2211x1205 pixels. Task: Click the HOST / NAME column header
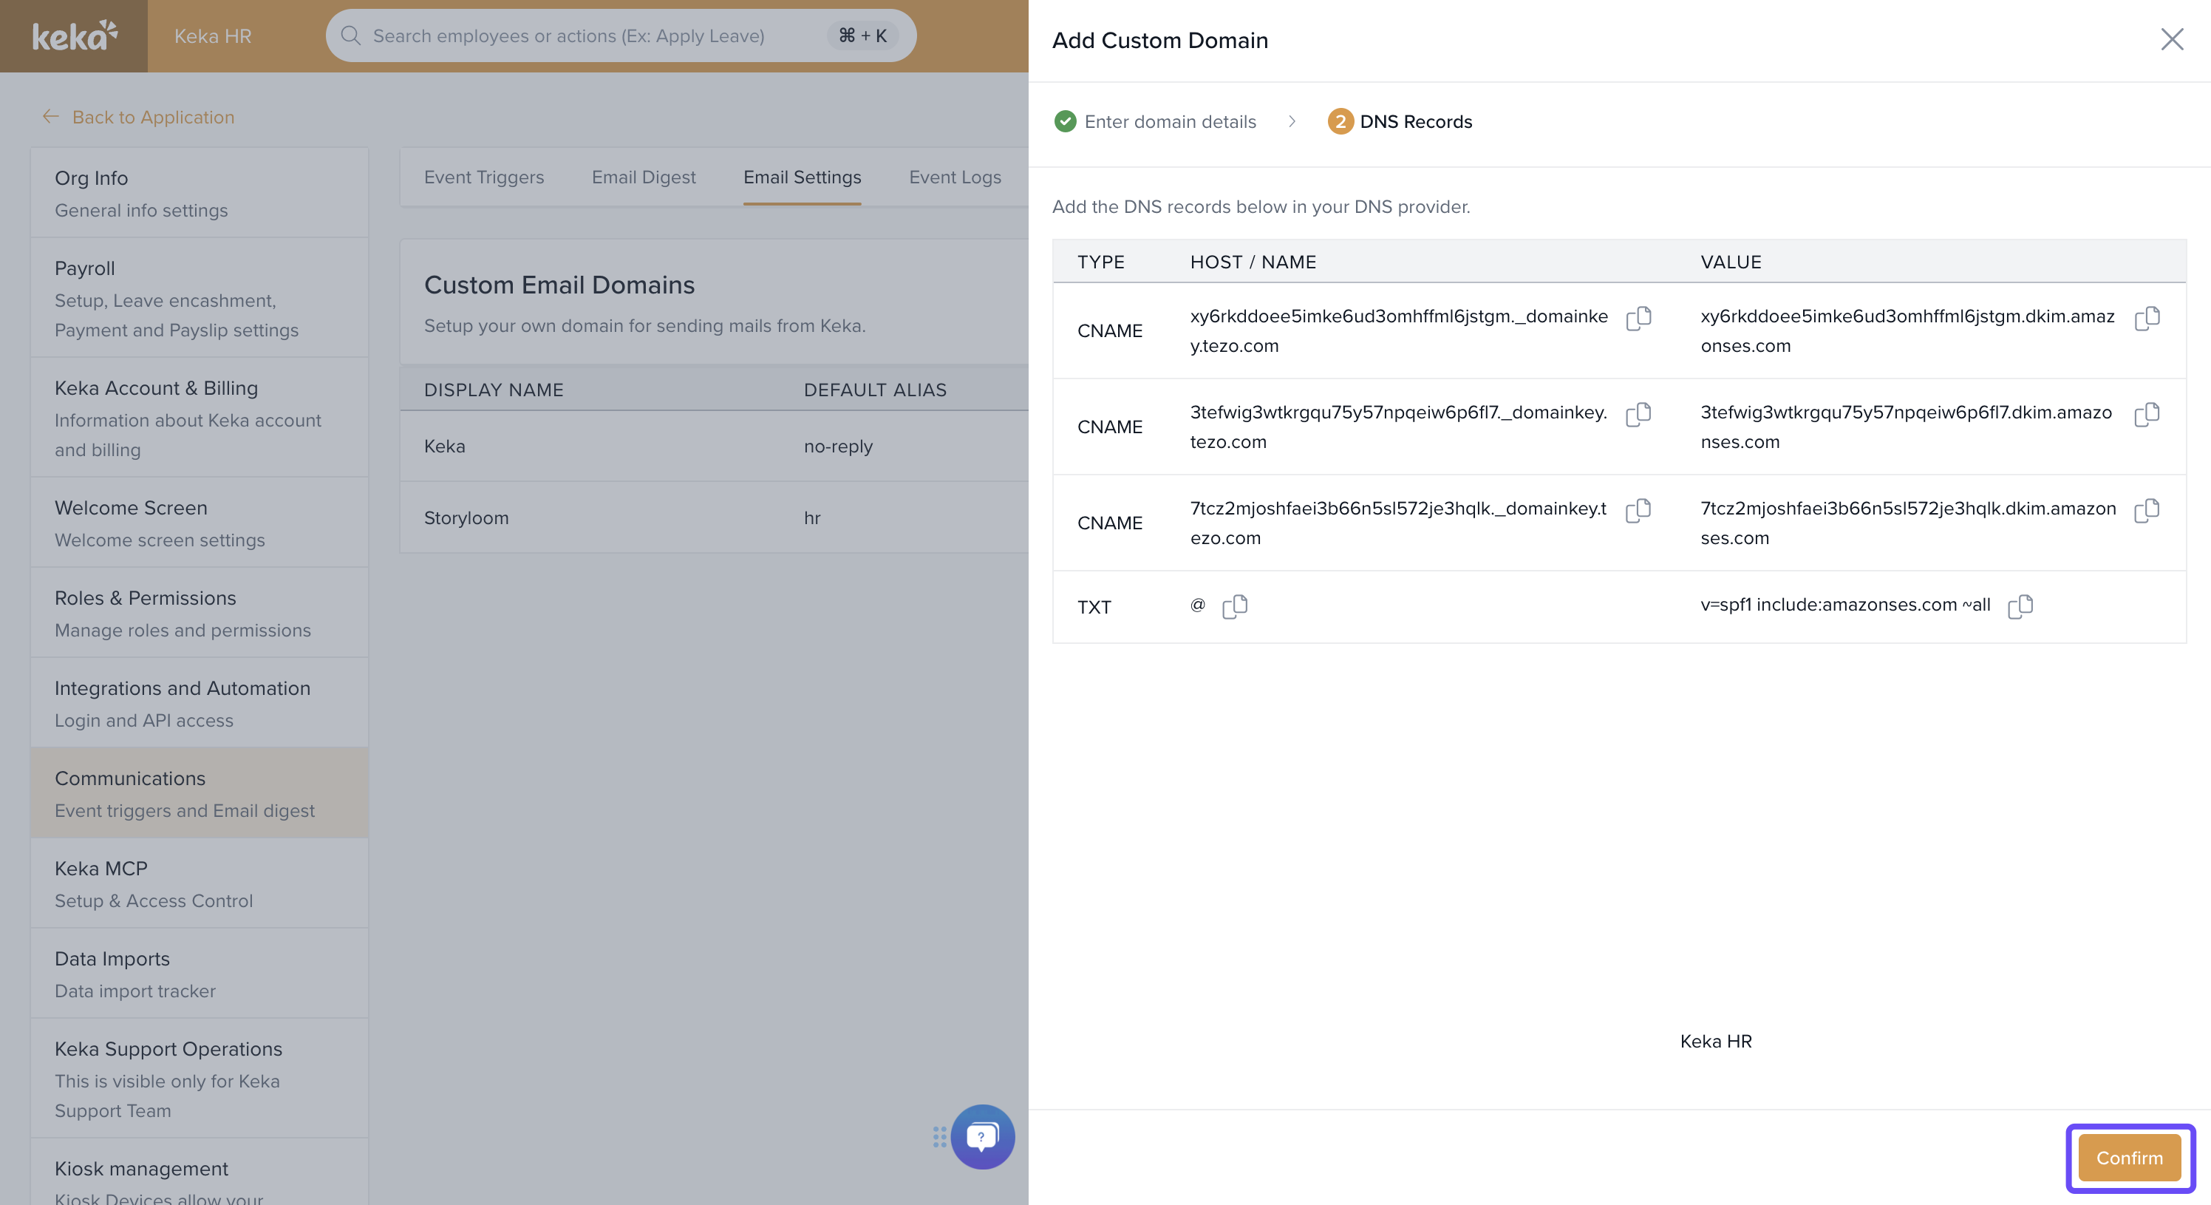(1253, 262)
